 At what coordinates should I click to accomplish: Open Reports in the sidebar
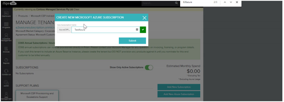coord(6,61)
